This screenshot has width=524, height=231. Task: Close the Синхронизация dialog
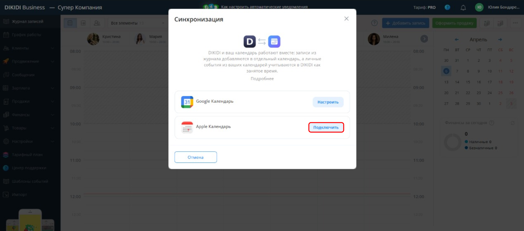tap(346, 19)
